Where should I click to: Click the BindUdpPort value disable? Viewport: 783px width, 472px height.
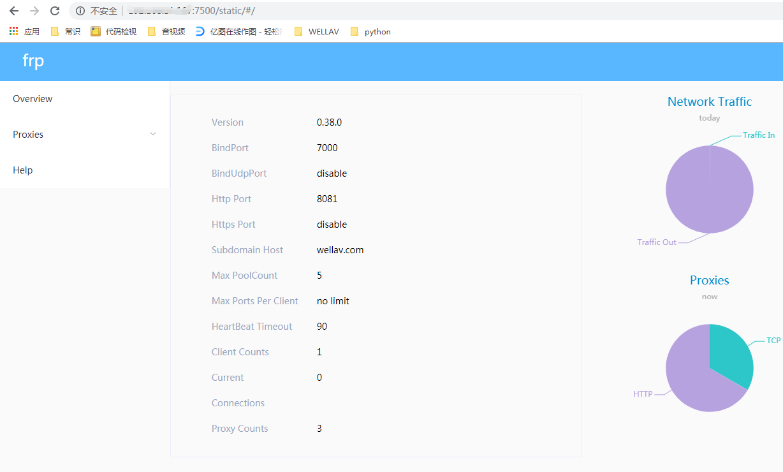pos(332,173)
